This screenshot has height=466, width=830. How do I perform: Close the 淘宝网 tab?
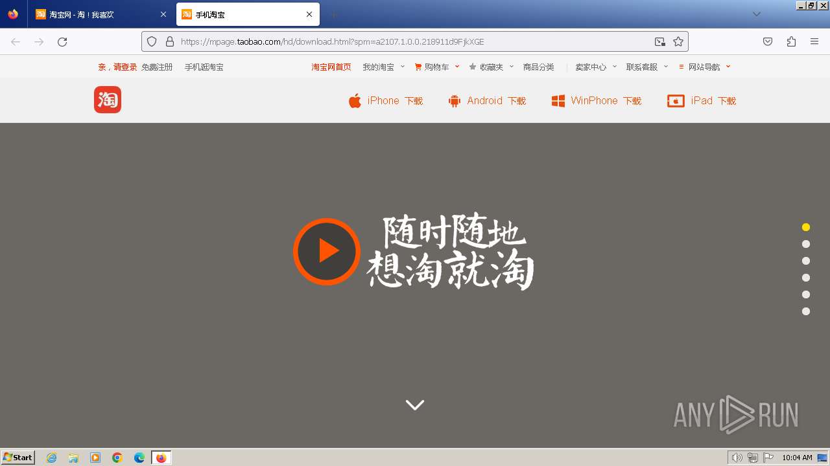(x=163, y=14)
